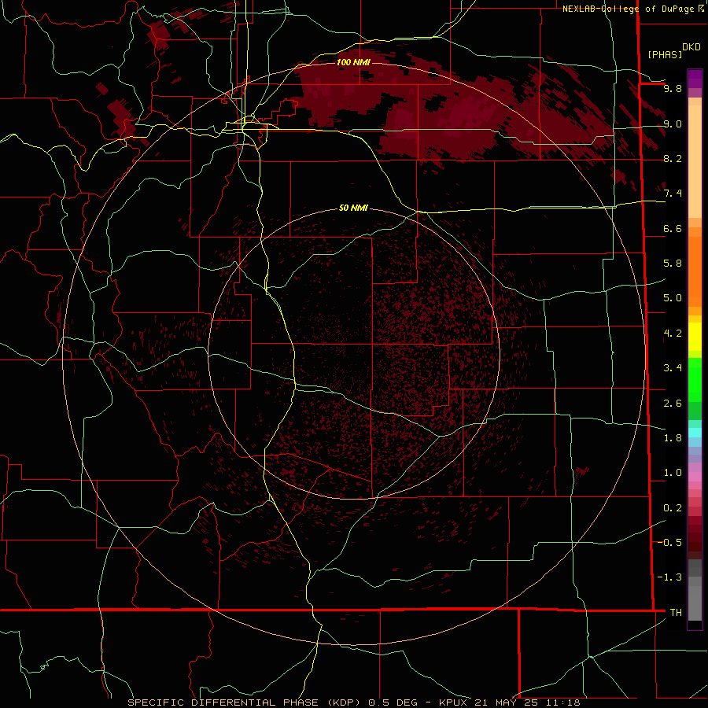Click the 50 NMI range ring label
The height and width of the screenshot is (708, 708).
353,208
